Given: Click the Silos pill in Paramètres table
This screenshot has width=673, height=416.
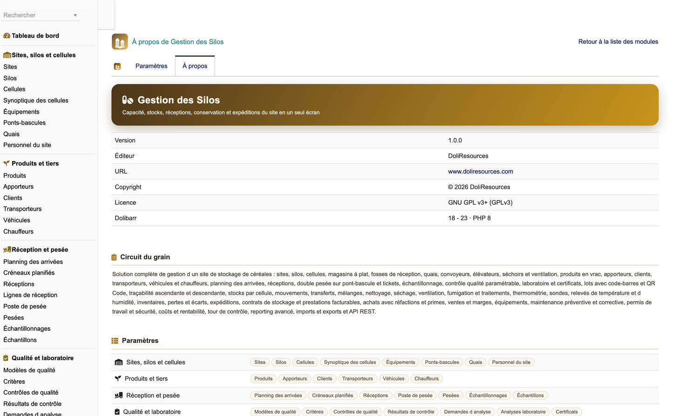Looking at the screenshot, I should [281, 362].
